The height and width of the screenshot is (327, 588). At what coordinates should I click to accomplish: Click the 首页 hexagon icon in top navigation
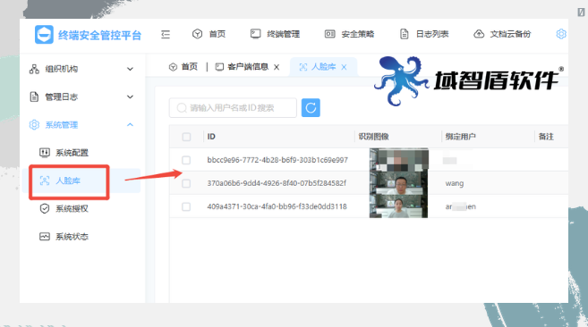197,34
